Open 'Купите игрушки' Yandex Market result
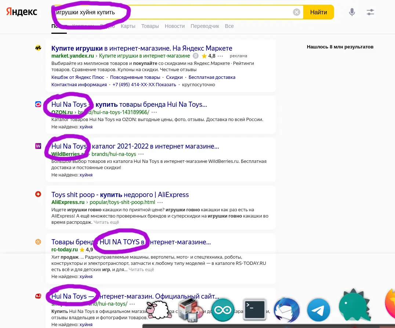 tap(142, 48)
